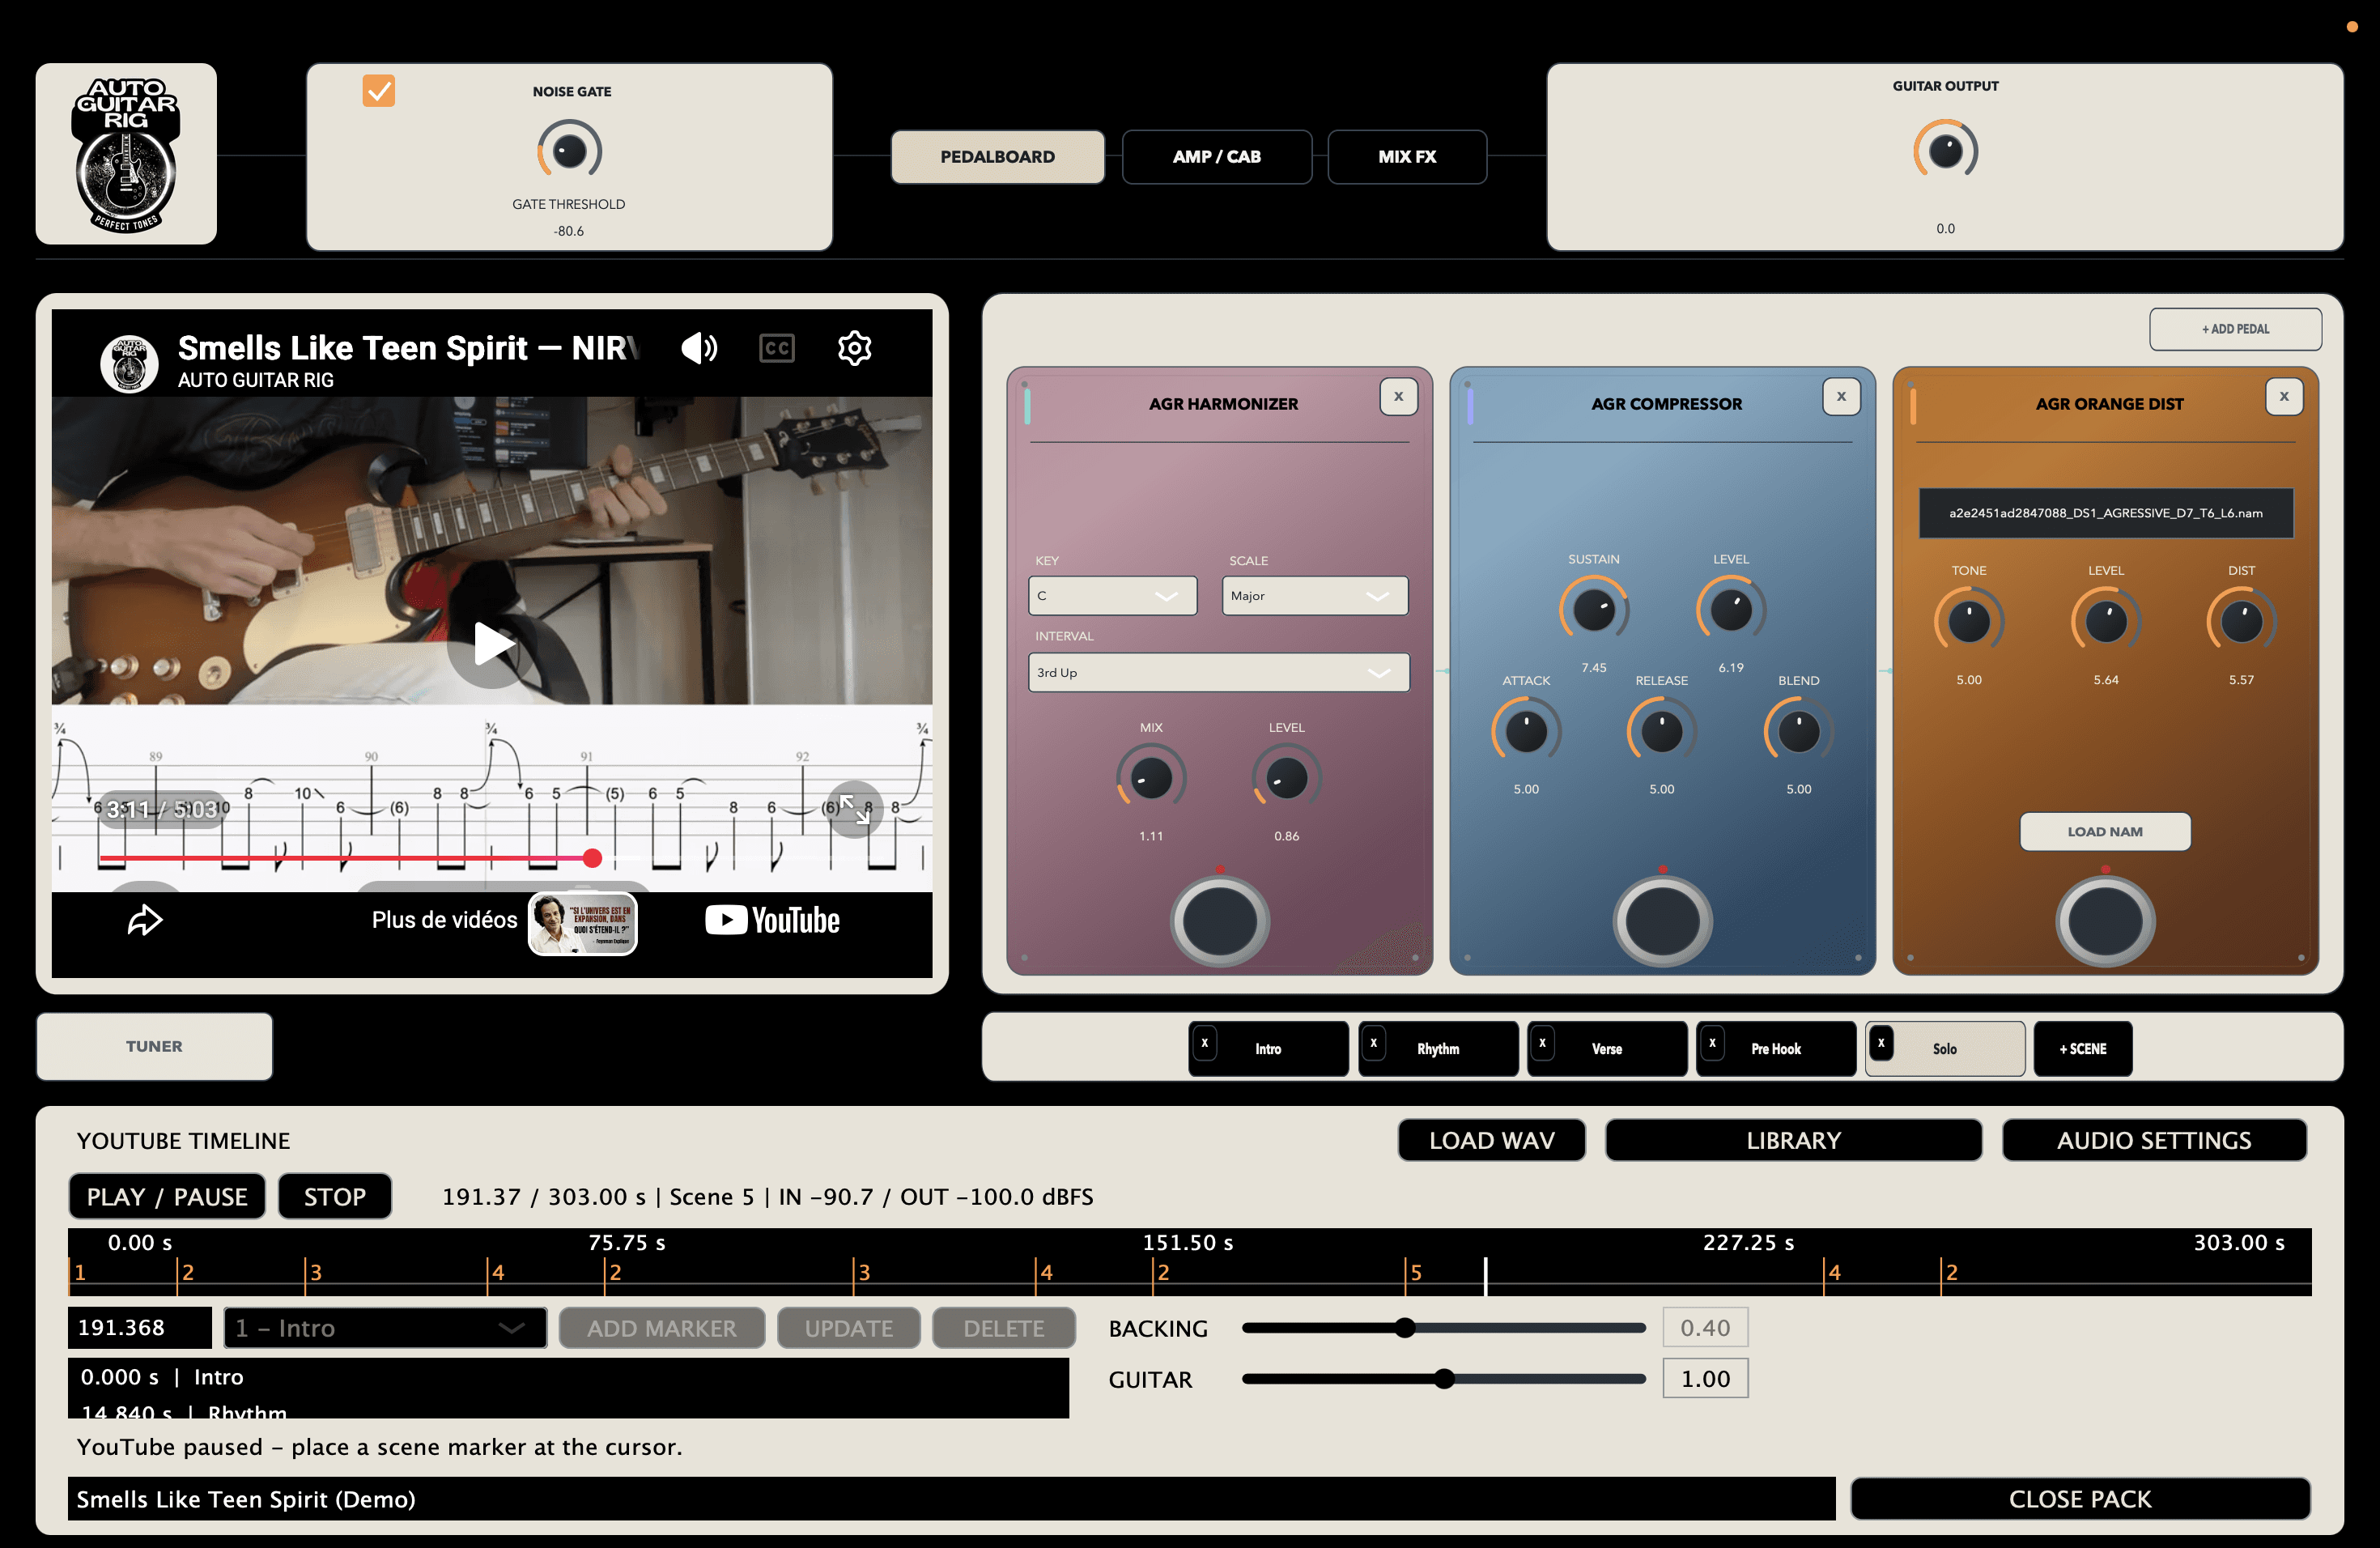This screenshot has width=2380, height=1548.
Task: Open YouTube player settings gear
Action: tap(854, 348)
